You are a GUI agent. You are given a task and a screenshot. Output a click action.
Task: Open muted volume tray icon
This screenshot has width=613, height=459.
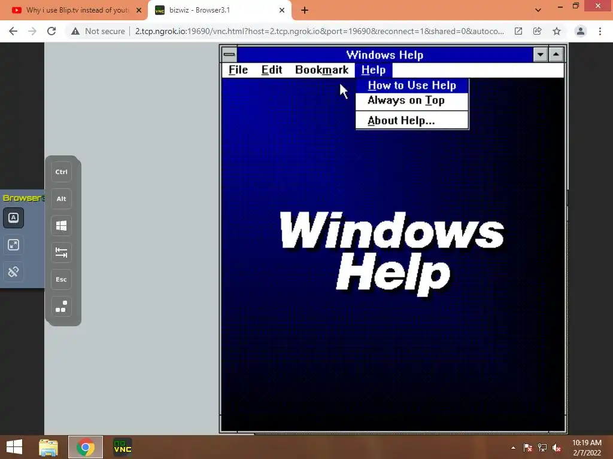pyautogui.click(x=557, y=448)
